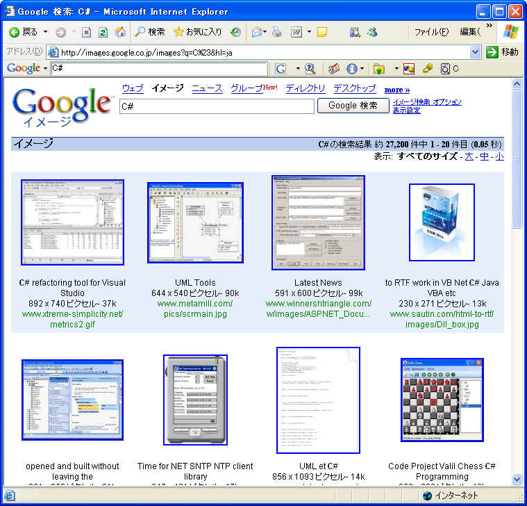Open the 表示設定 link
527x506 pixels.
pos(407,111)
